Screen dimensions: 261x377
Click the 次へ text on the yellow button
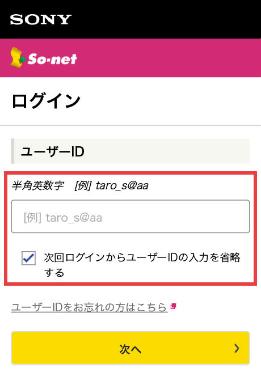click(x=130, y=349)
